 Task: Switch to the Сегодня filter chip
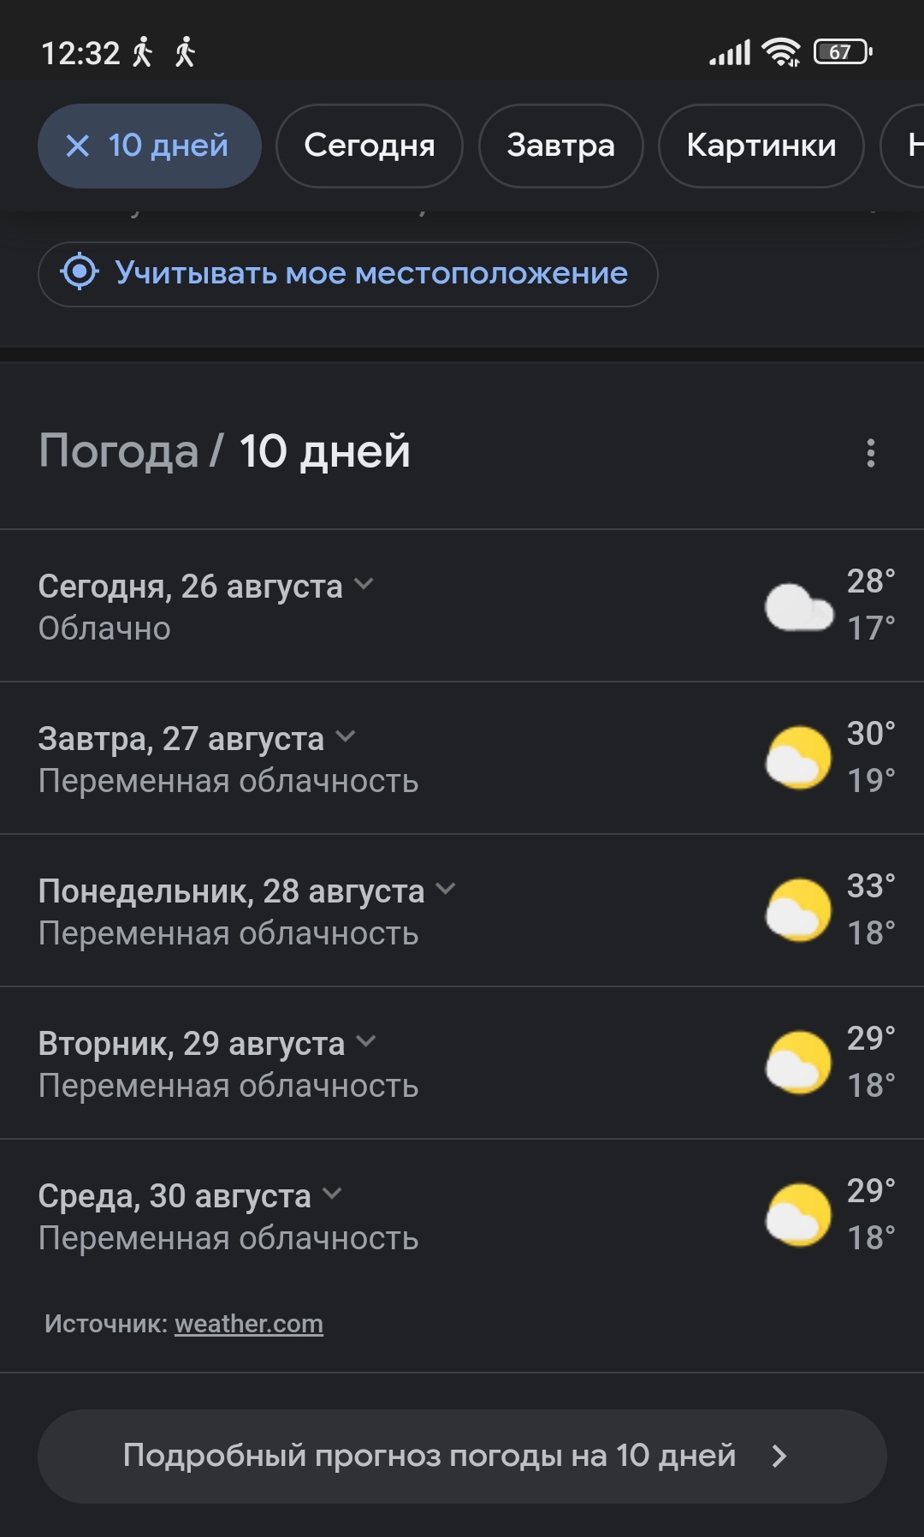pos(370,146)
